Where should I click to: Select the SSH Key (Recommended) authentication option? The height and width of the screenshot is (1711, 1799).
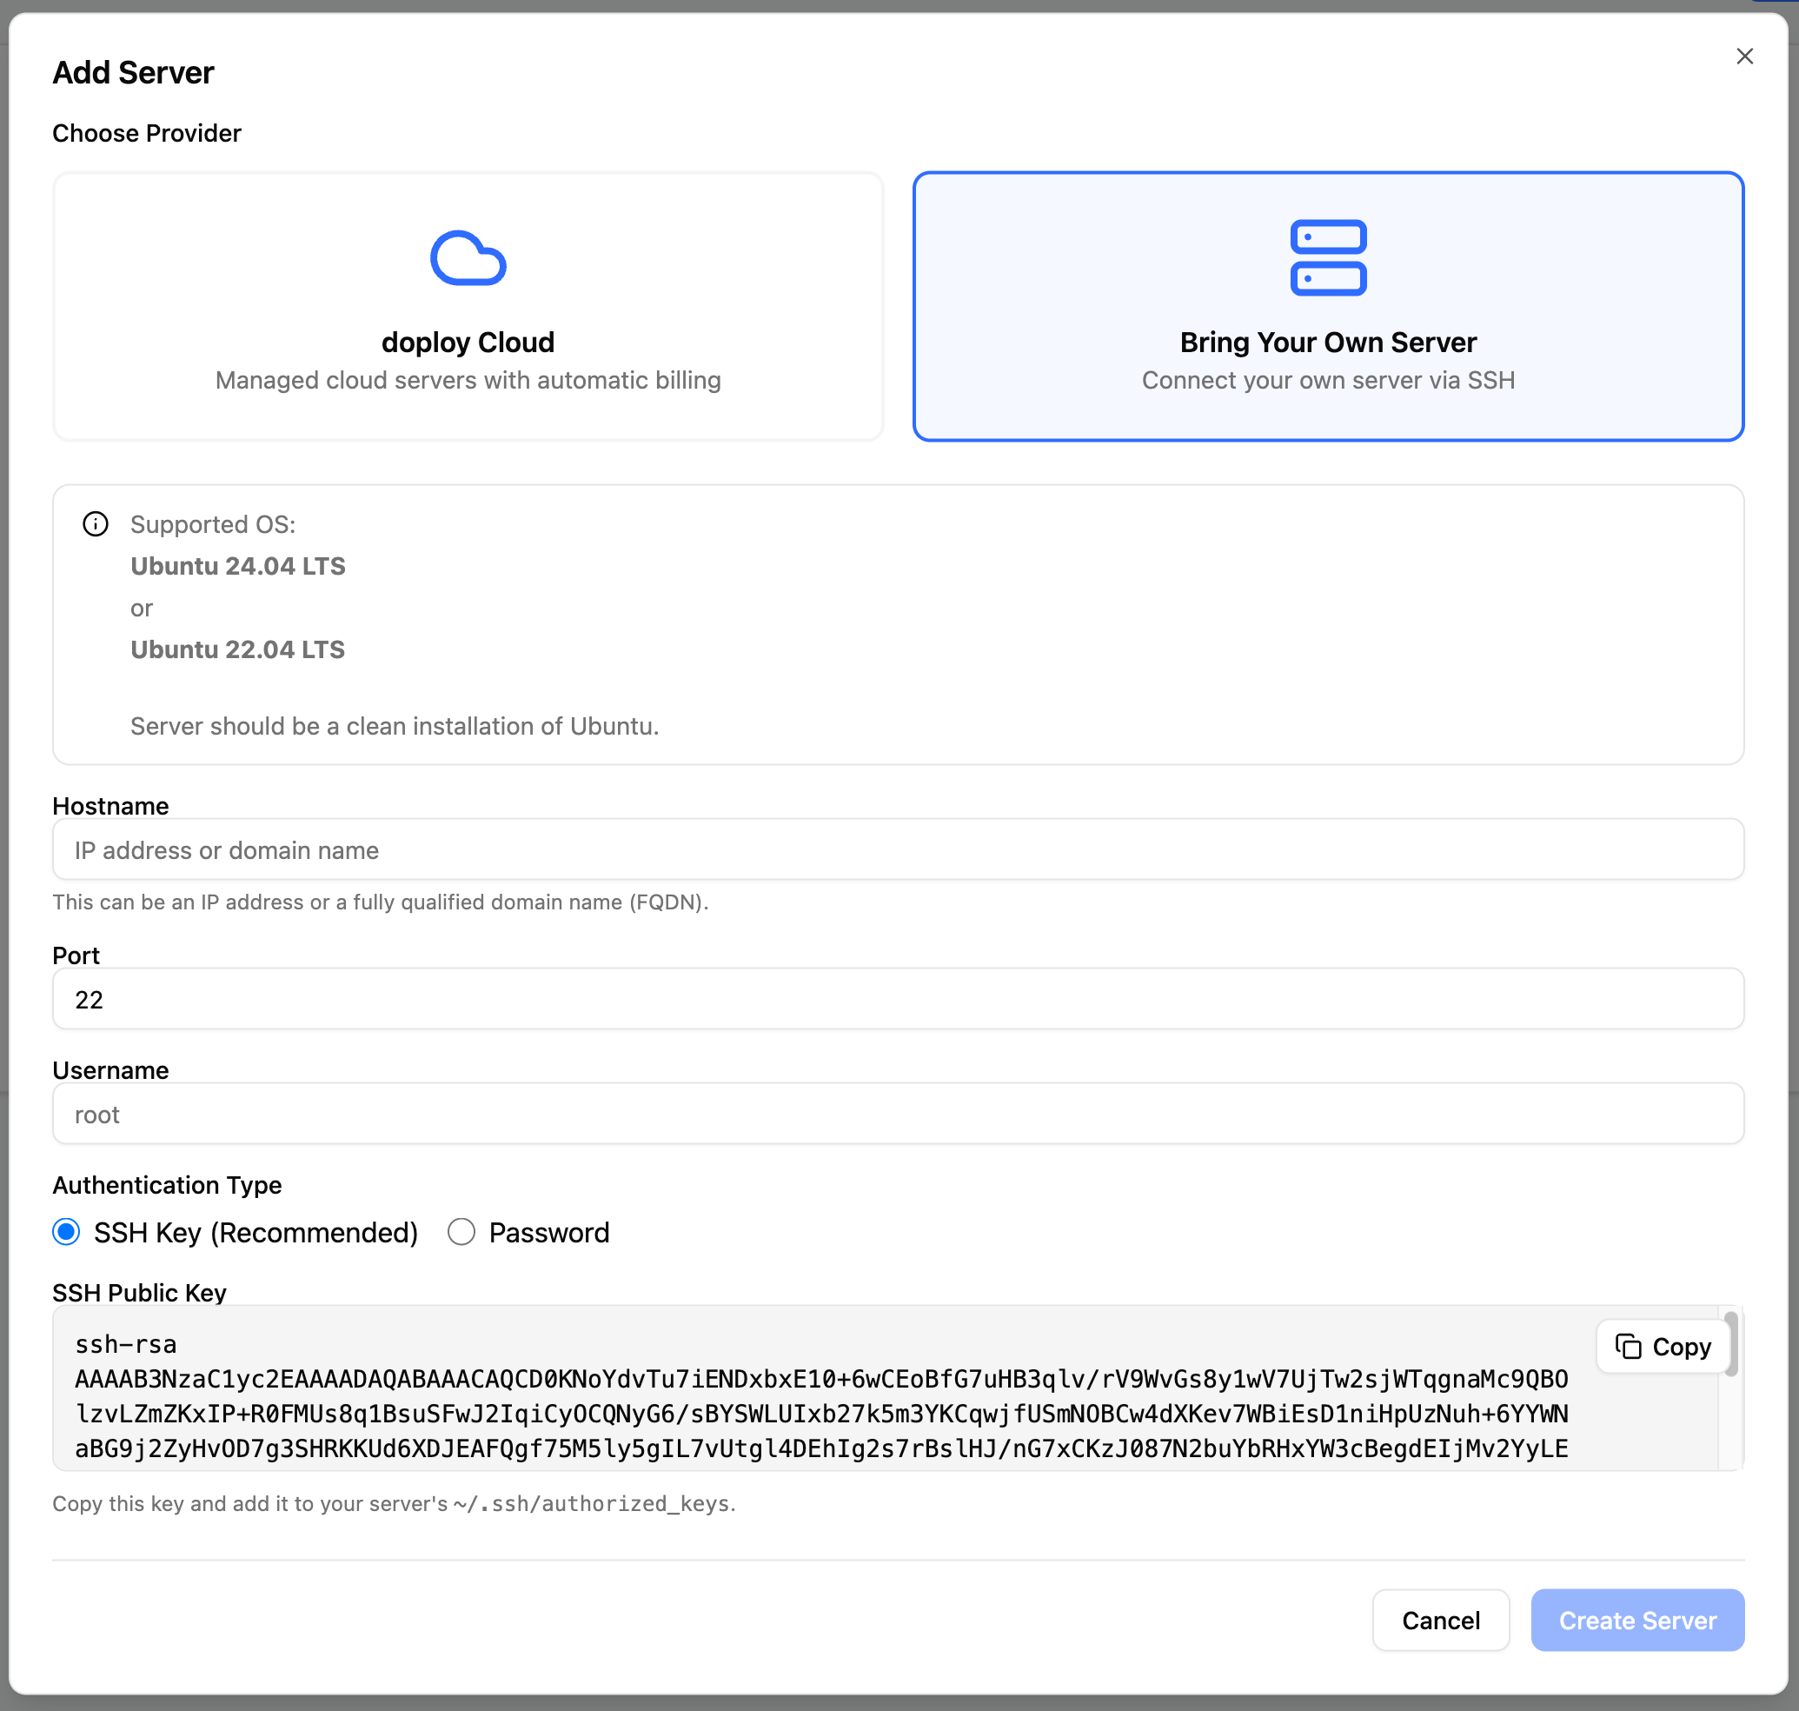(67, 1232)
